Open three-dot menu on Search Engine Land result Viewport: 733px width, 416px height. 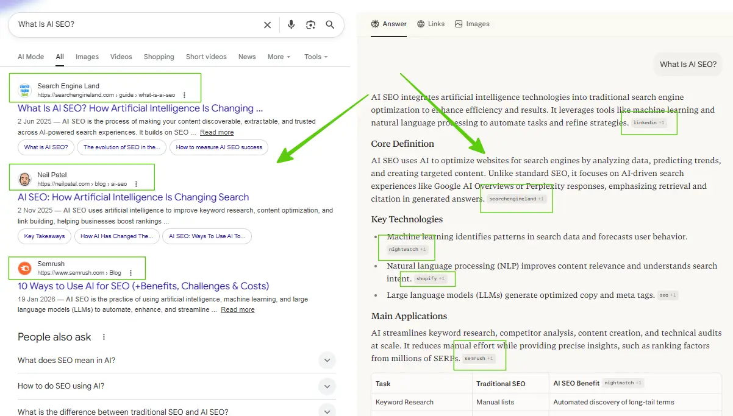coord(185,94)
